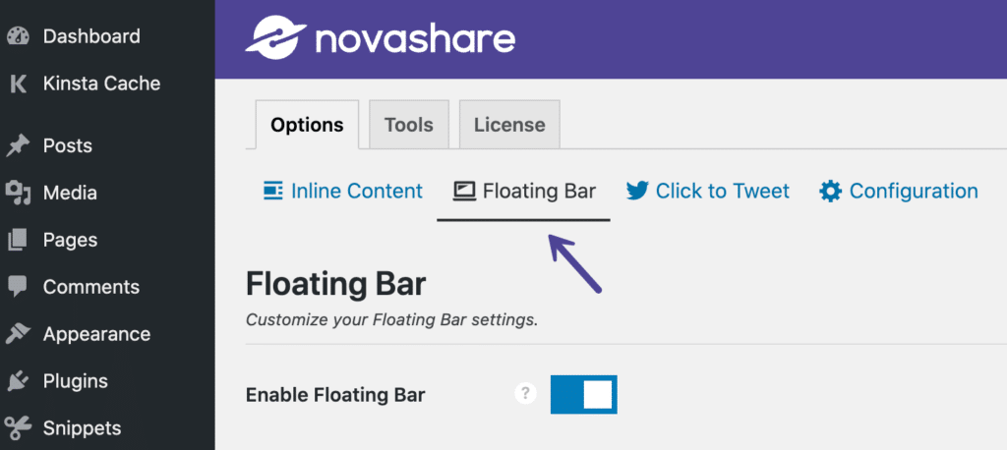Click the Dashboard gauge icon in sidebar
The image size is (1007, 450).
pyautogui.click(x=18, y=36)
